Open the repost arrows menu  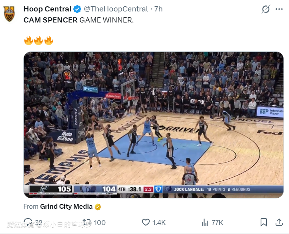pos(87,223)
